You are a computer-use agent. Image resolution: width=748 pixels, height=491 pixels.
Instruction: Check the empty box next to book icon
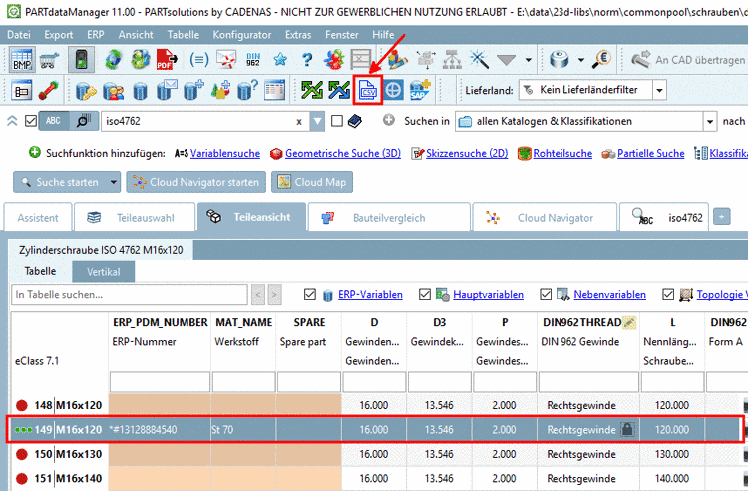[x=337, y=121]
